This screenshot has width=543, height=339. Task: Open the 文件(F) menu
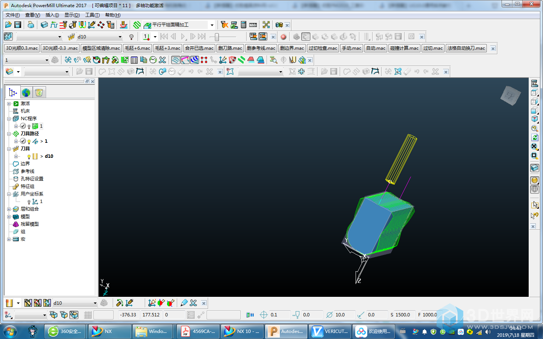[x=12, y=15]
